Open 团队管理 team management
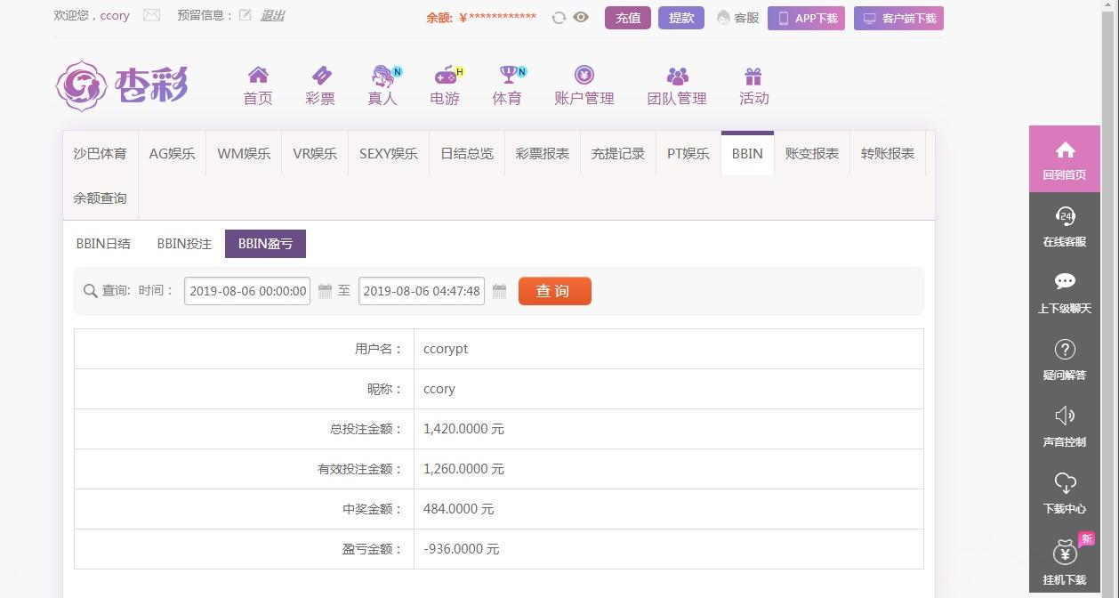 (x=677, y=85)
